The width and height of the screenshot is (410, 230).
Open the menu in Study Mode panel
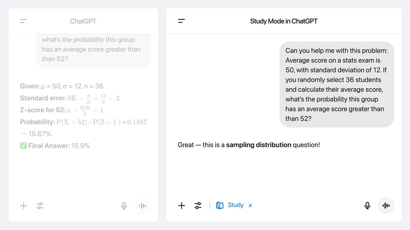point(181,21)
